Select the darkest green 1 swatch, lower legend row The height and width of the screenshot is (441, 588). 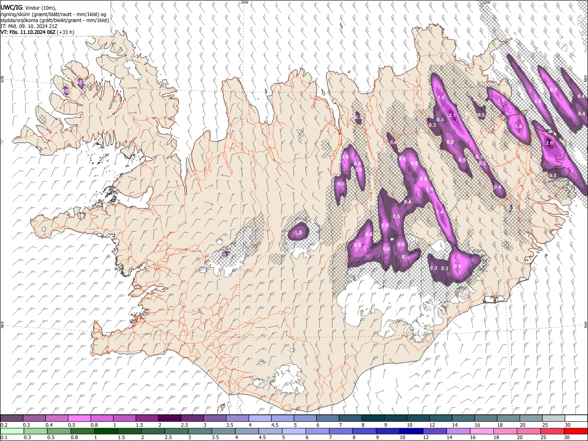[106, 431]
